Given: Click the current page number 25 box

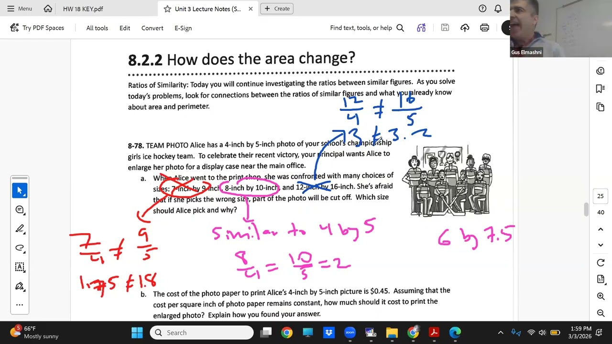Looking at the screenshot, I should (x=601, y=196).
